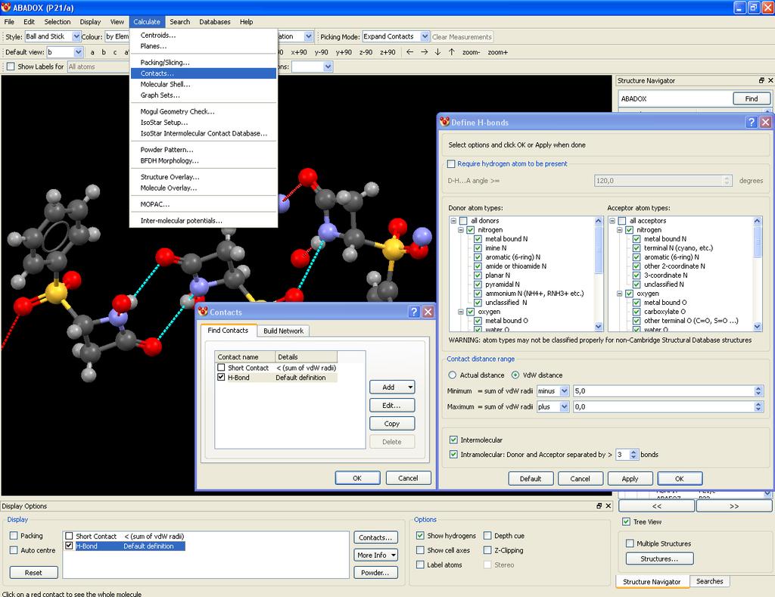Close the Contacts dialog with its X

click(428, 312)
